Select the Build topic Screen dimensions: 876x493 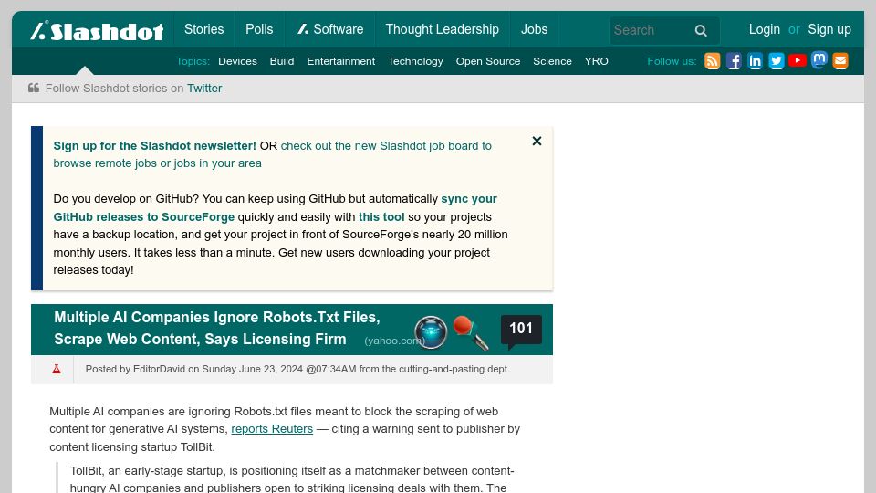(282, 61)
